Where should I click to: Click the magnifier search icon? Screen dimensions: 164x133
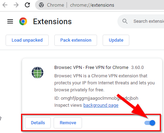pos(125,21)
